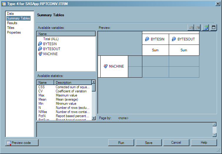The image size is (222, 154).
Task: Click the Sum cell under BYTESIN
Action: coord(155,50)
